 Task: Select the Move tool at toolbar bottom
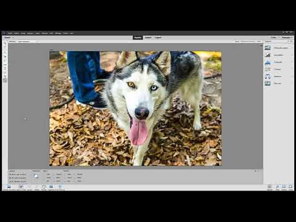click(5, 81)
